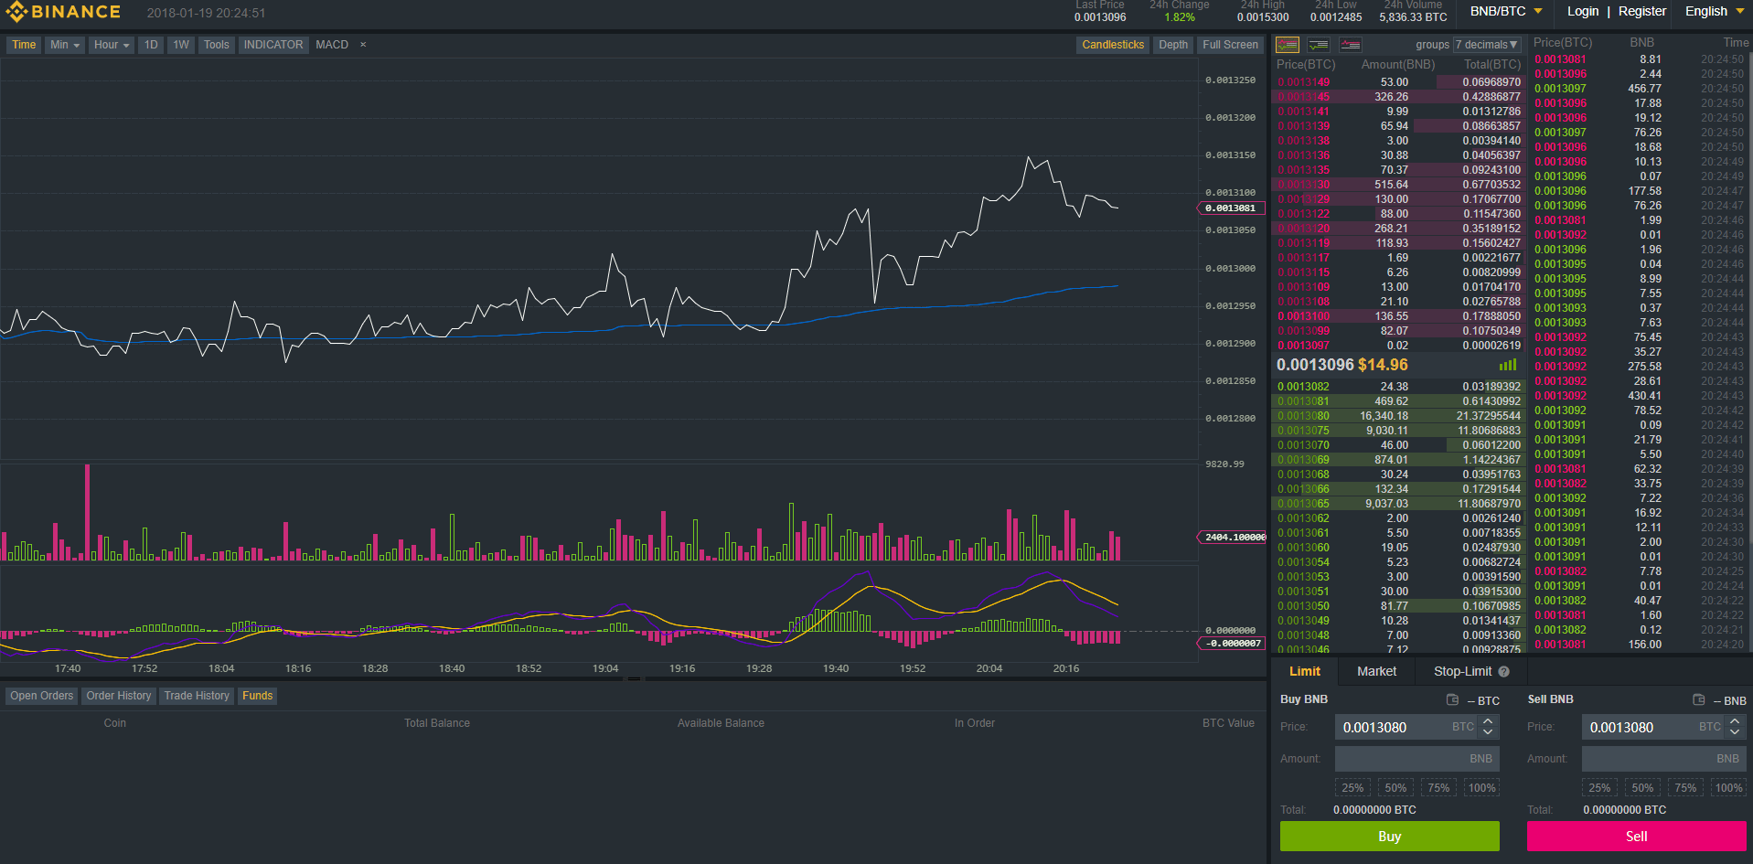Image resolution: width=1753 pixels, height=864 pixels.
Task: Open the groups decimals dropdown
Action: [x=1486, y=44]
